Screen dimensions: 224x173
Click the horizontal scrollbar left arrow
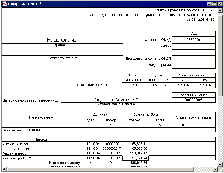point(4,170)
